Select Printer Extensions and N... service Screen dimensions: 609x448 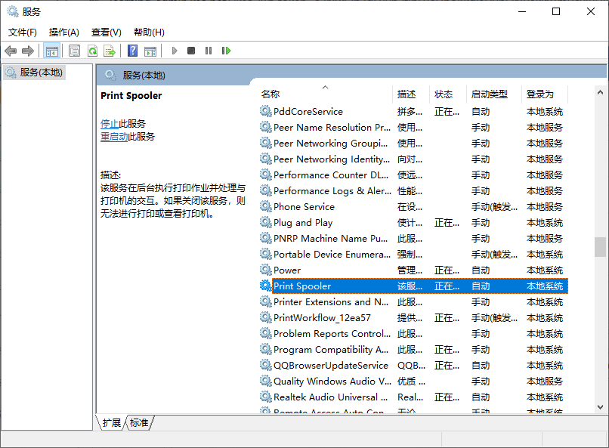coord(331,301)
